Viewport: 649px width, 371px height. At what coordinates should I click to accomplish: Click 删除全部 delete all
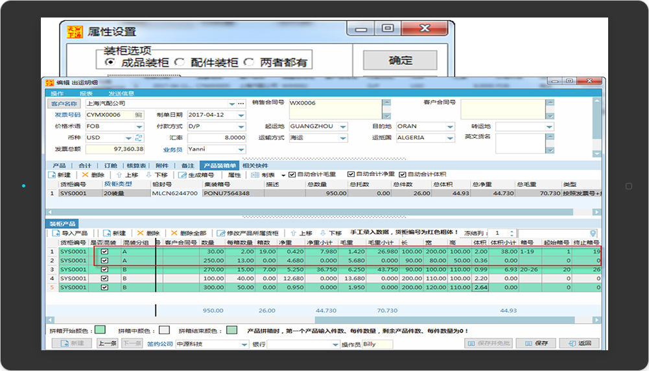click(x=188, y=233)
